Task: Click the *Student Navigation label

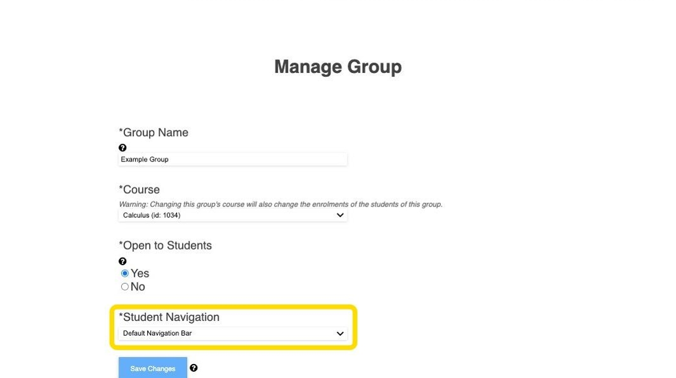Action: pyautogui.click(x=169, y=317)
